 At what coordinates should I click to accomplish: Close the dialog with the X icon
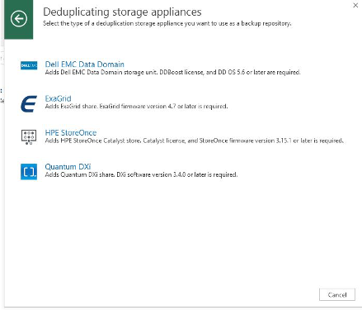click(x=355, y=5)
